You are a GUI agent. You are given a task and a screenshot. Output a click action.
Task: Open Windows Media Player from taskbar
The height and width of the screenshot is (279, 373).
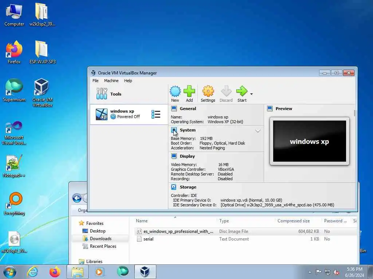(x=99, y=272)
